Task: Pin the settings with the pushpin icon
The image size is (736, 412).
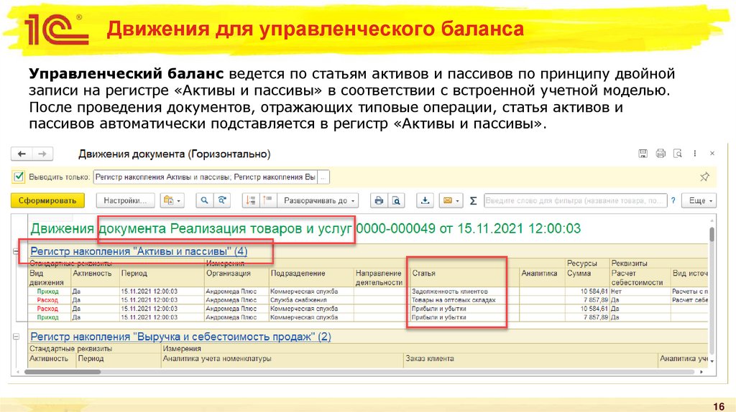Action: click(704, 177)
